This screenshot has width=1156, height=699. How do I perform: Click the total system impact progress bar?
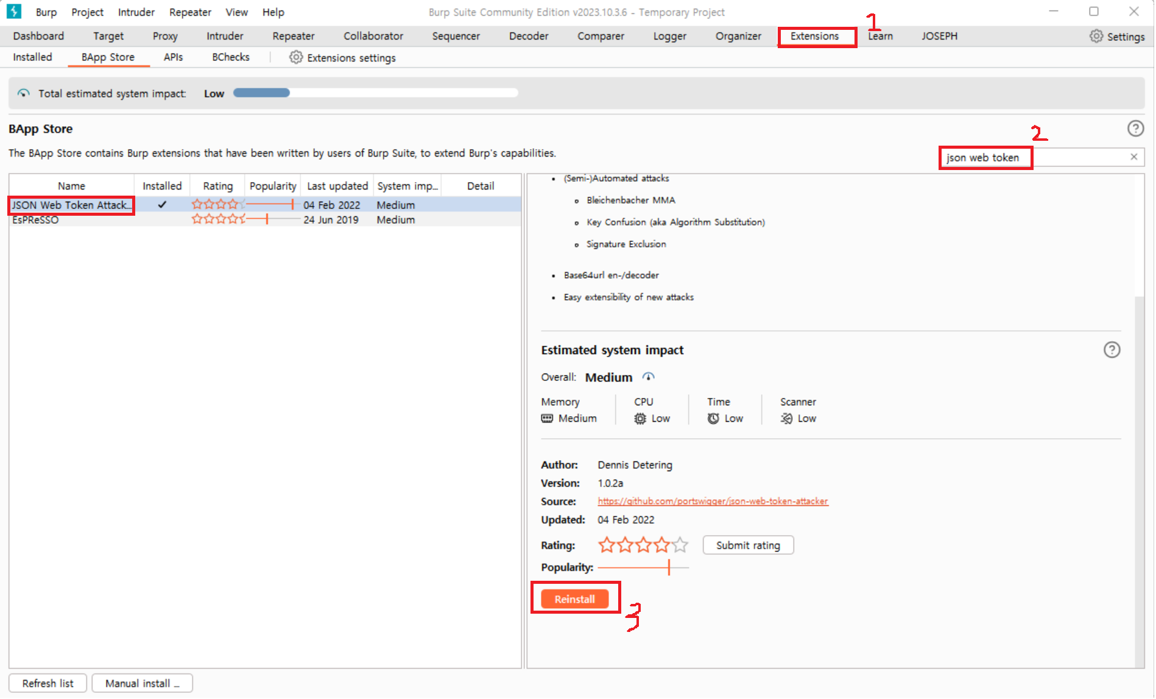375,93
